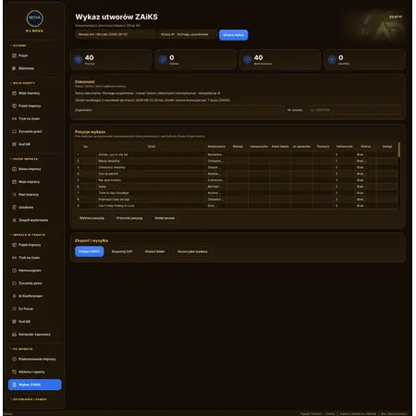
Task: Click the Historia i raporty icon
Action: point(14,372)
